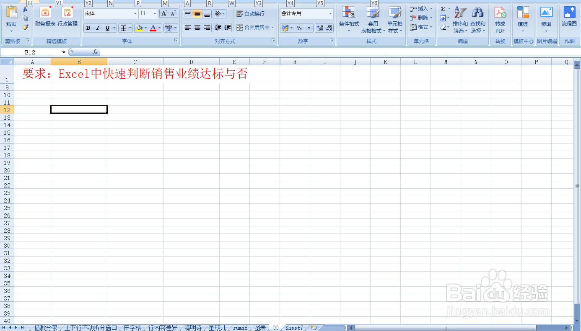Open 行政管理 template icon
Screen dimensions: 581x331
point(68,13)
